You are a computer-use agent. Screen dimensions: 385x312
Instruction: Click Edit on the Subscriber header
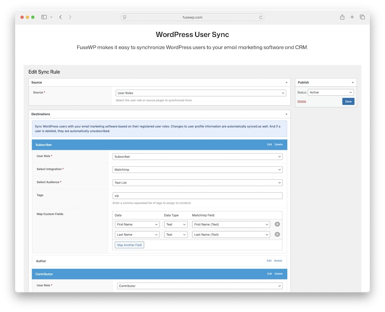coord(269,145)
